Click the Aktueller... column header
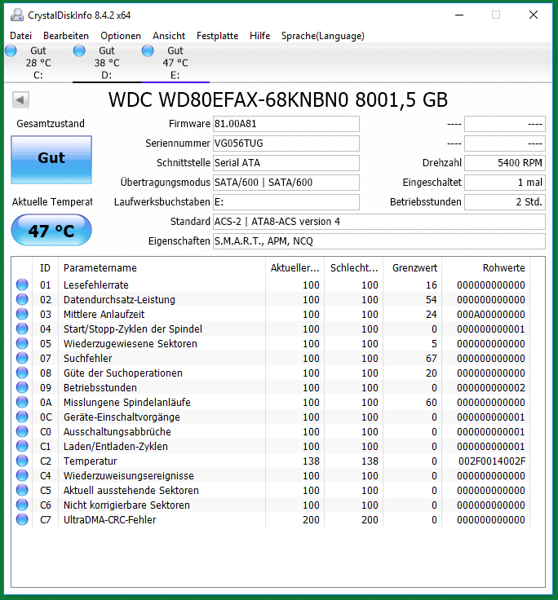 [x=294, y=268]
